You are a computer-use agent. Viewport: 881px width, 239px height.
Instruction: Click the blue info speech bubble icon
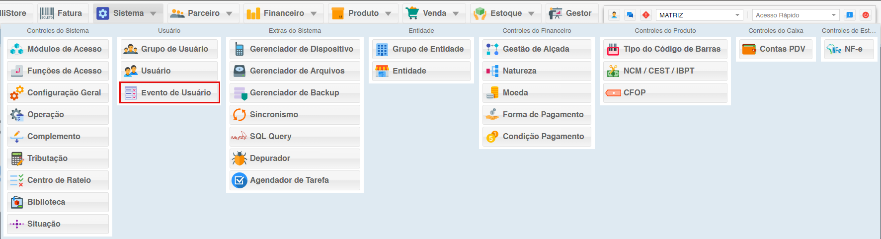(x=850, y=15)
